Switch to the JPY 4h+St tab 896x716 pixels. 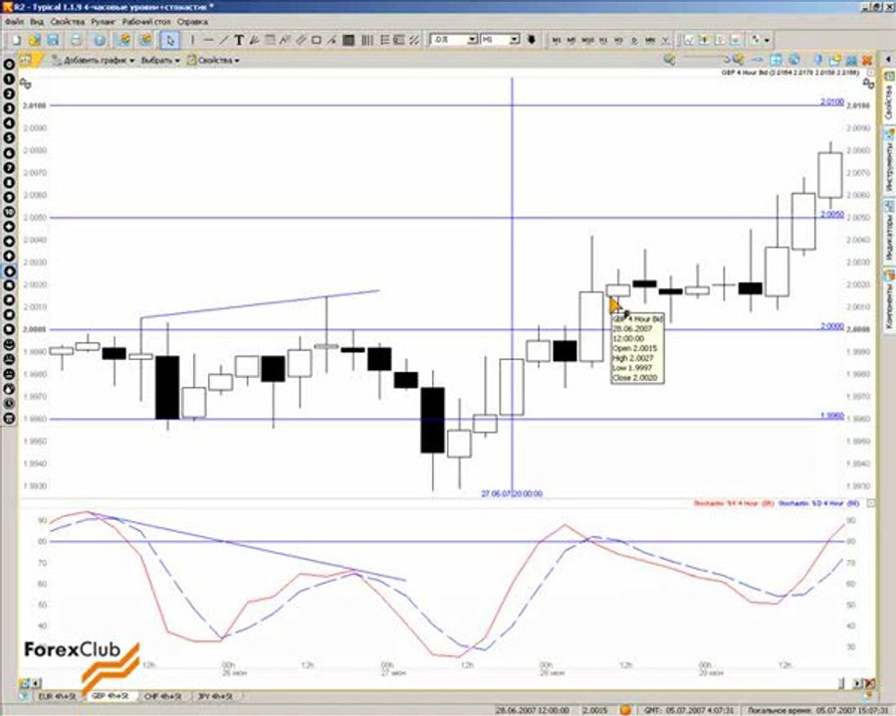215,696
